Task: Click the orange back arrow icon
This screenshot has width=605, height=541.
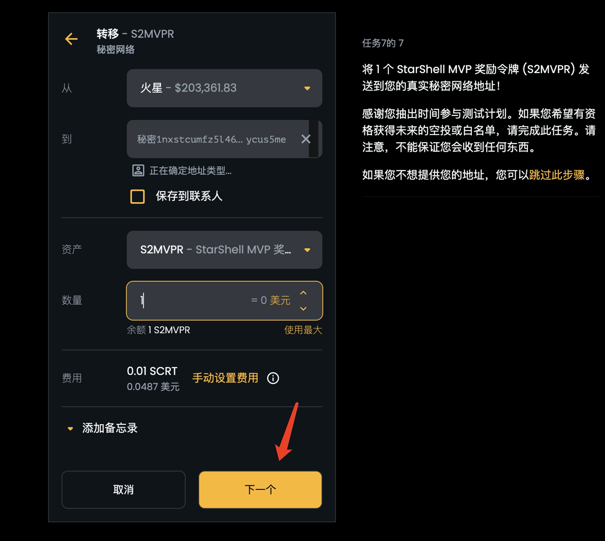Action: [71, 39]
